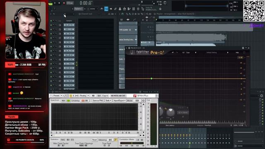
Task: Open the Pro-Q Help menu
Action: coord(237,53)
